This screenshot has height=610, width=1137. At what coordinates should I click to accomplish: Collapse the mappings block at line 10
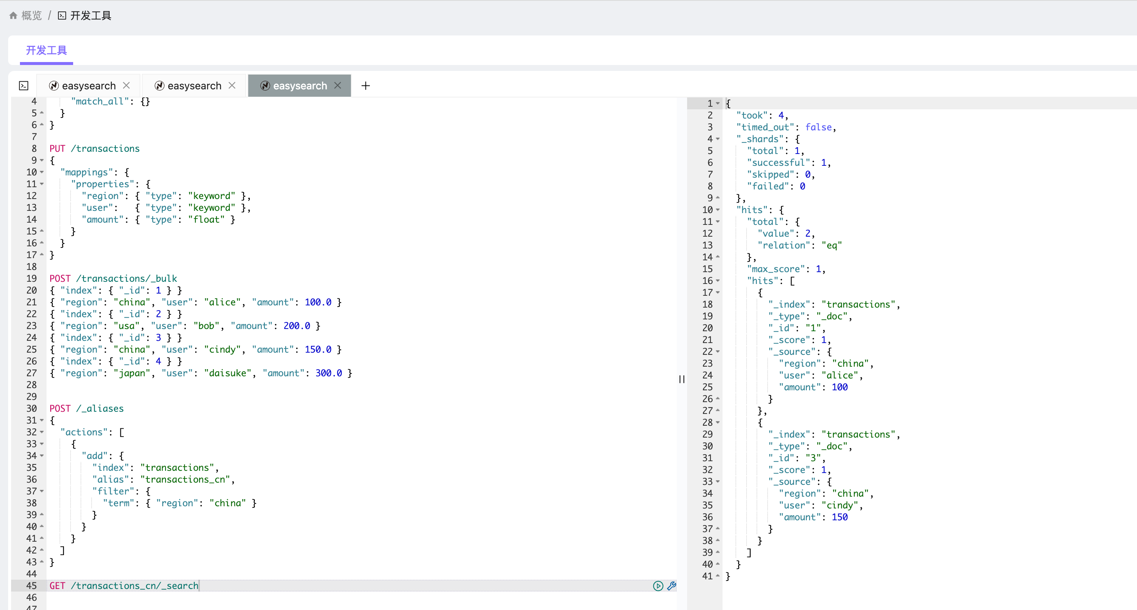click(42, 172)
